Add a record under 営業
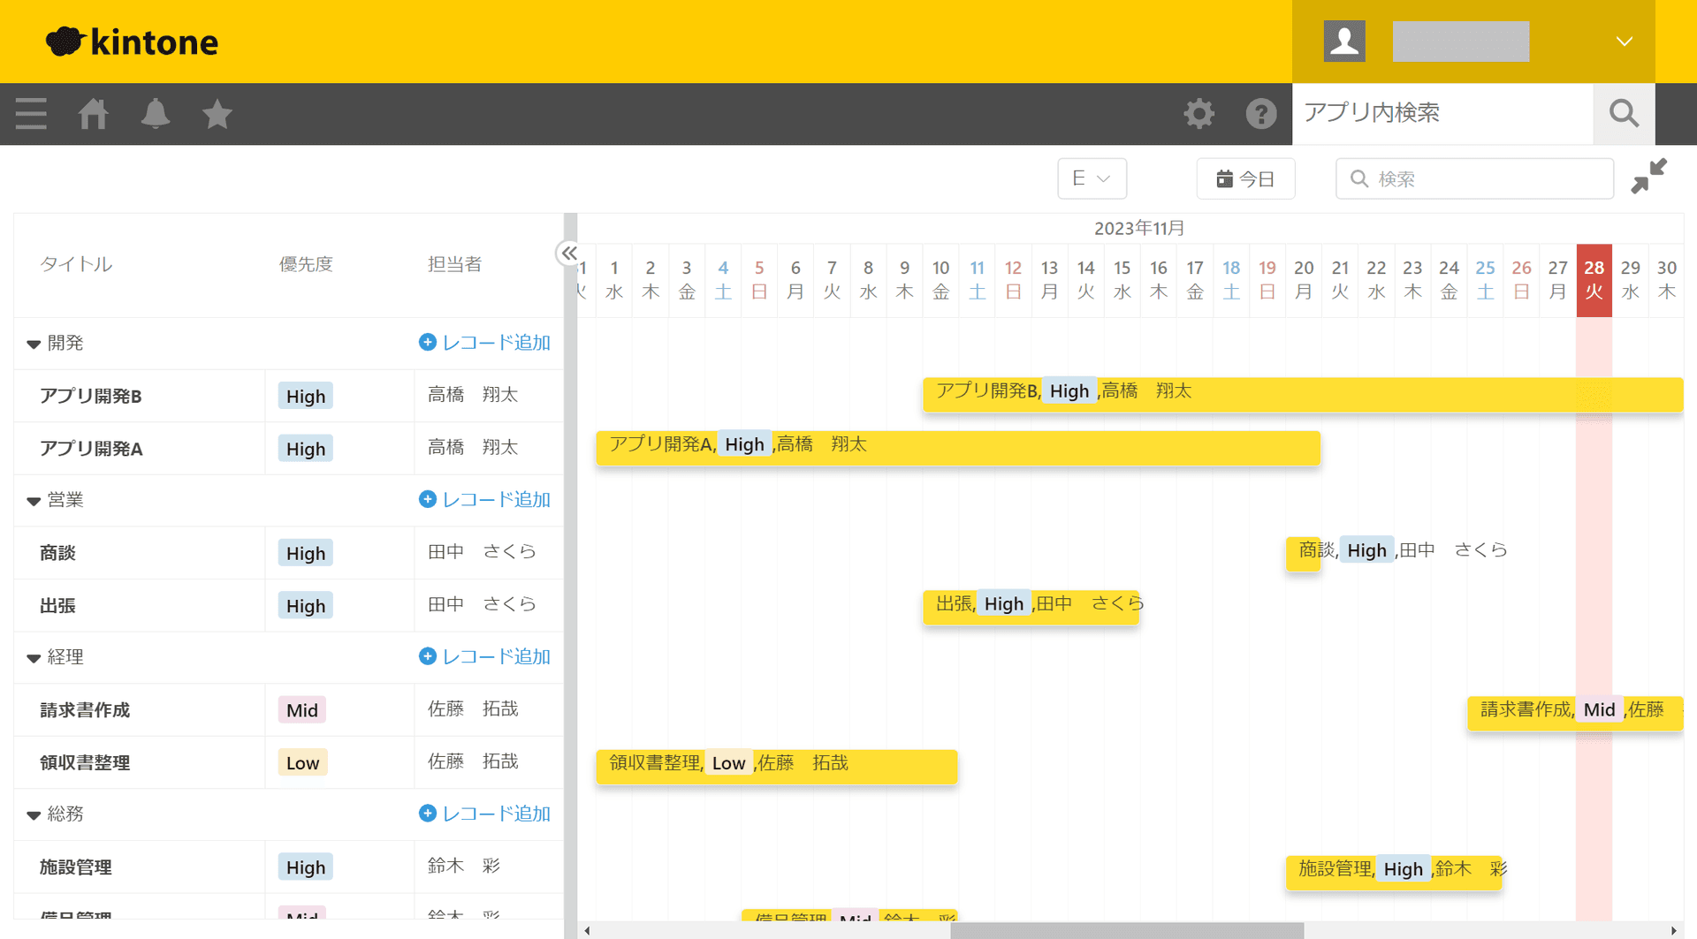1697x939 pixels. (x=496, y=500)
